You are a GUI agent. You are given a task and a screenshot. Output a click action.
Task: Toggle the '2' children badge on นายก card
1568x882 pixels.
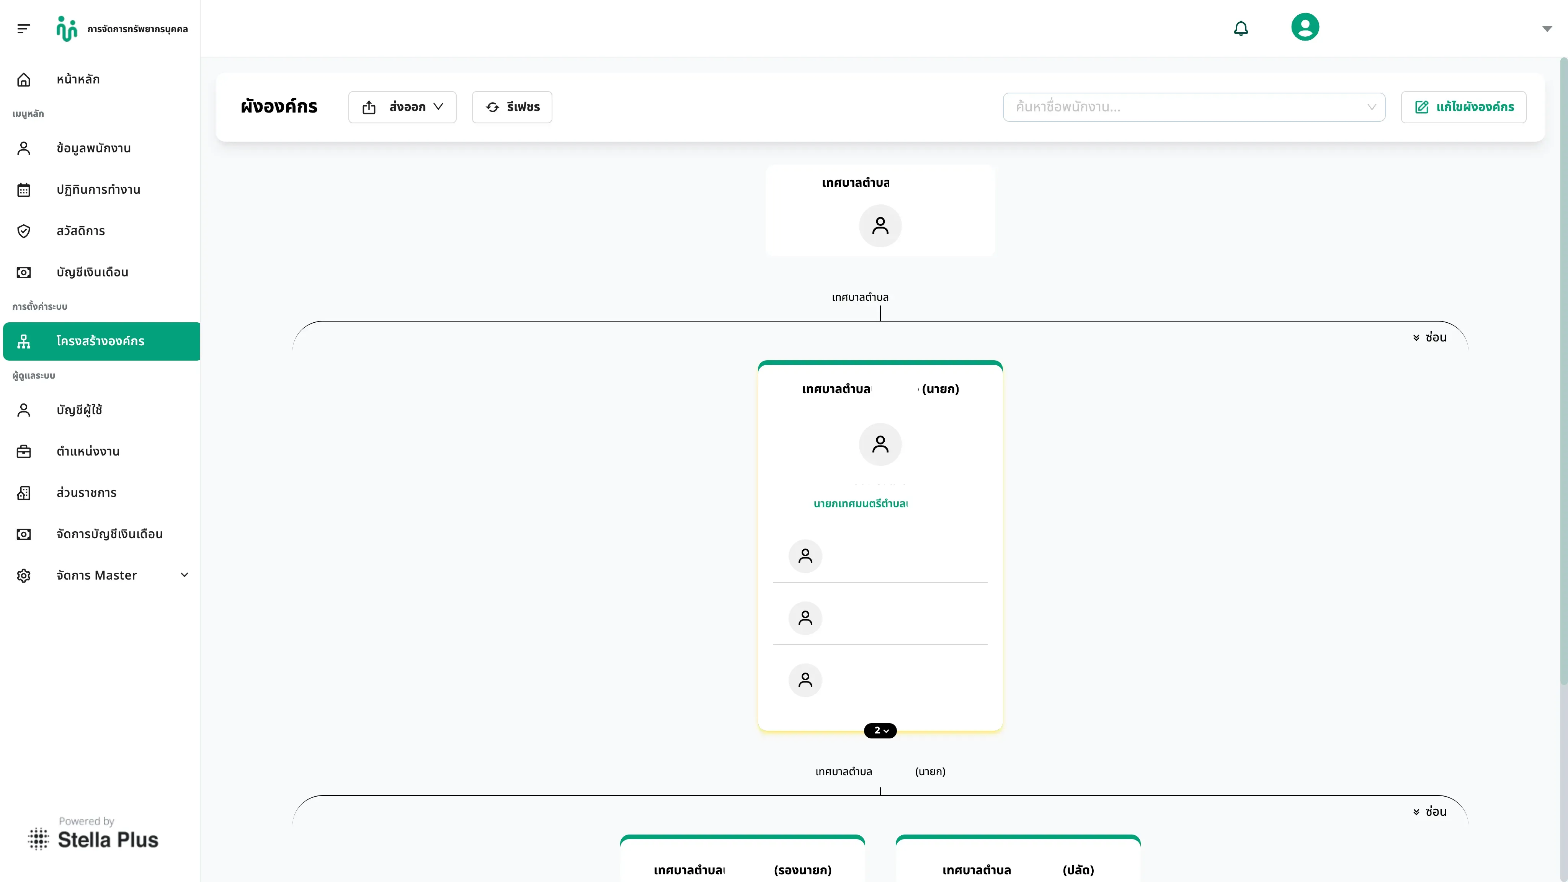tap(880, 730)
